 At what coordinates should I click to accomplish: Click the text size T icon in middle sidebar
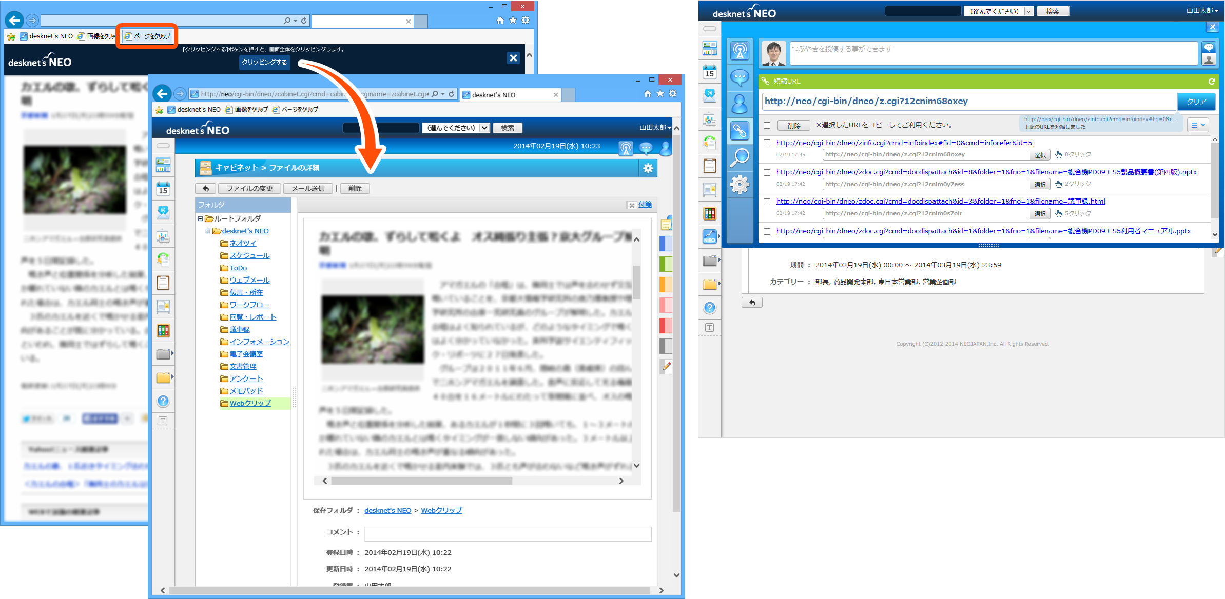coord(163,421)
